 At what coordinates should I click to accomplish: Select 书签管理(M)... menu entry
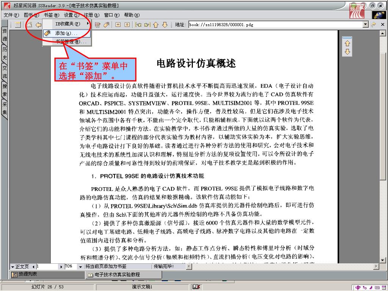point(67,42)
